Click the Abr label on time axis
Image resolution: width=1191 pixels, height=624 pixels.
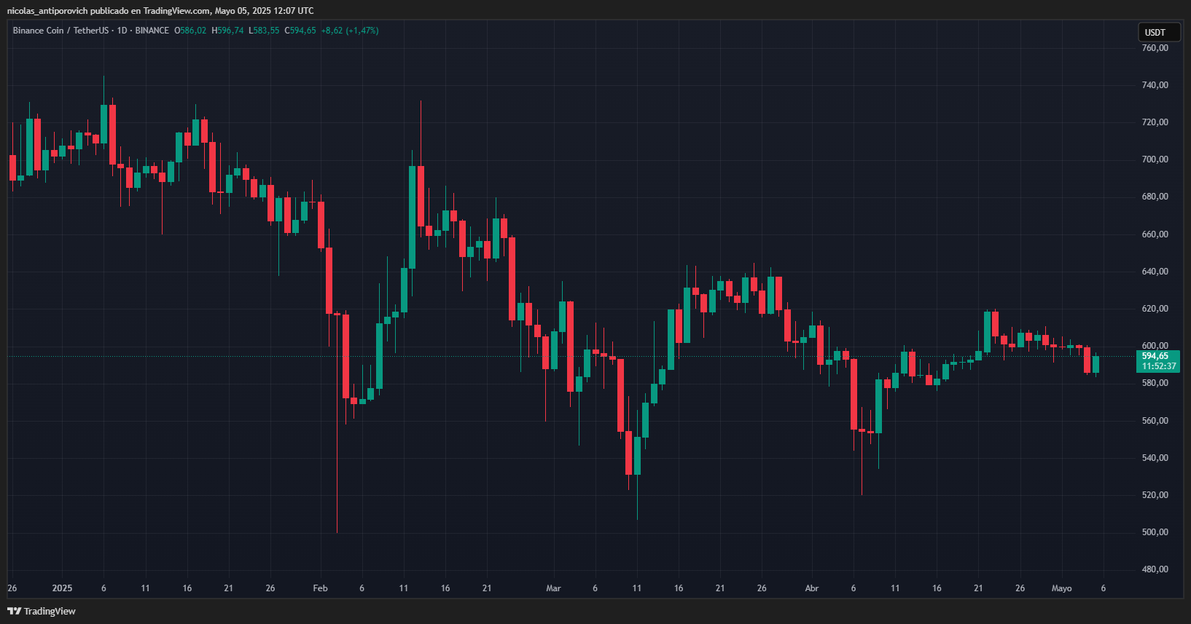[x=811, y=588]
